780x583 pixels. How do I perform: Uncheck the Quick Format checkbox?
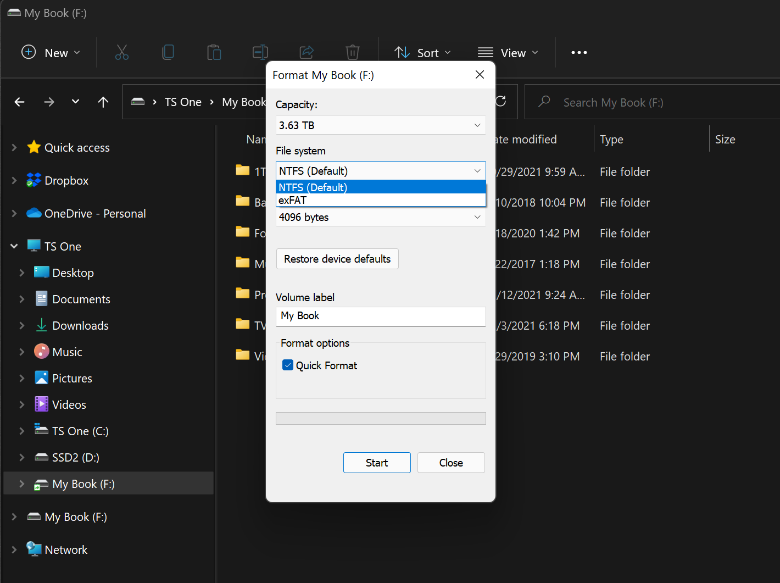288,365
